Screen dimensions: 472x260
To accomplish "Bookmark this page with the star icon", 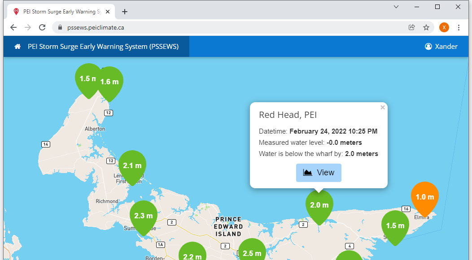I will click(426, 27).
